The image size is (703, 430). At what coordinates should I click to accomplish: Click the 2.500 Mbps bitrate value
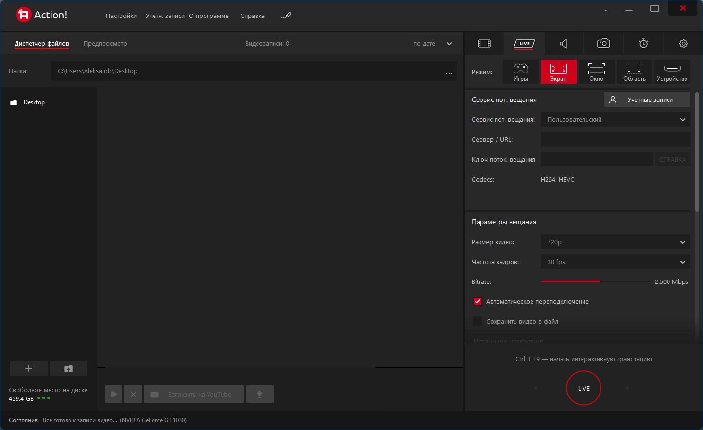pyautogui.click(x=671, y=281)
